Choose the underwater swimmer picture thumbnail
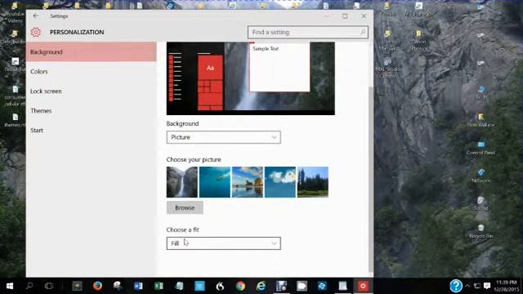 (214, 182)
